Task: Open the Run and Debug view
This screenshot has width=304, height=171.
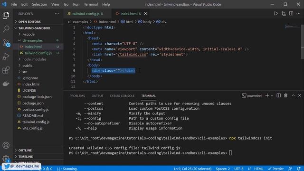Action: tap(6, 57)
